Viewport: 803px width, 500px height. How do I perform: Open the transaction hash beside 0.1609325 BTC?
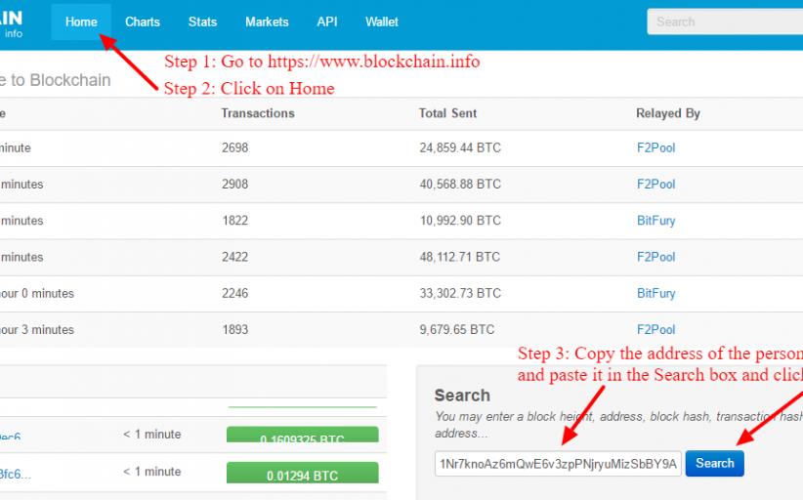pyautogui.click(x=10, y=437)
